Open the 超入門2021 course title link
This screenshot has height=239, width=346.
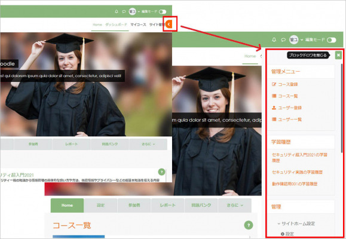pyautogui.click(x=17, y=175)
